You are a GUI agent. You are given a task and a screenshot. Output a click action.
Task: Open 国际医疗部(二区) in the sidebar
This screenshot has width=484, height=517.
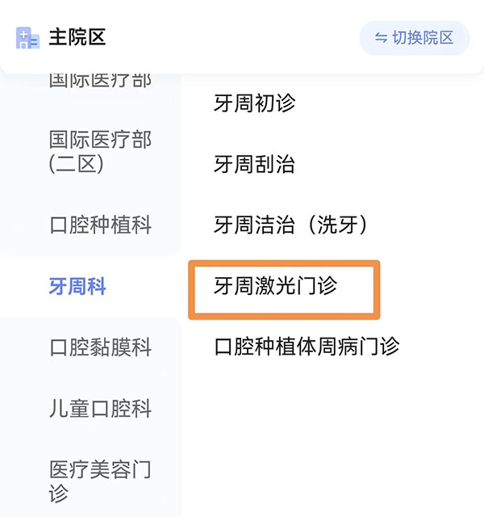tap(100, 152)
